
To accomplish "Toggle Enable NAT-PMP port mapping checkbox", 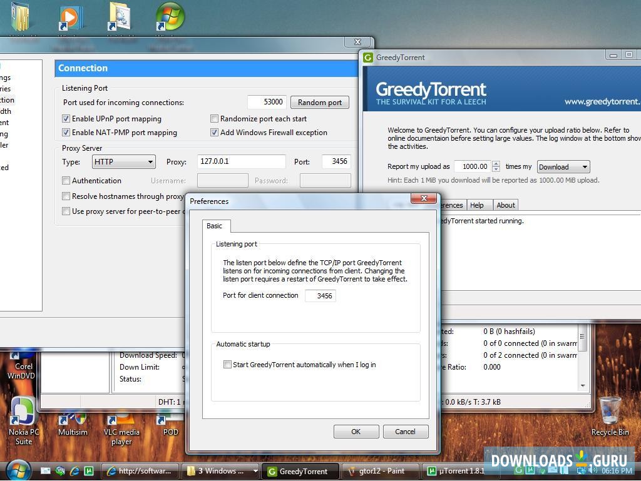I will point(66,133).
